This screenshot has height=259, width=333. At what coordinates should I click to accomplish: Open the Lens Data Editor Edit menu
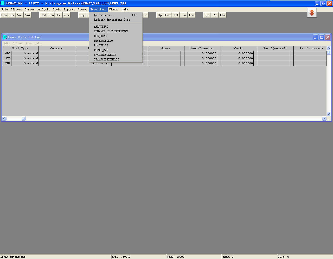(x=7, y=43)
